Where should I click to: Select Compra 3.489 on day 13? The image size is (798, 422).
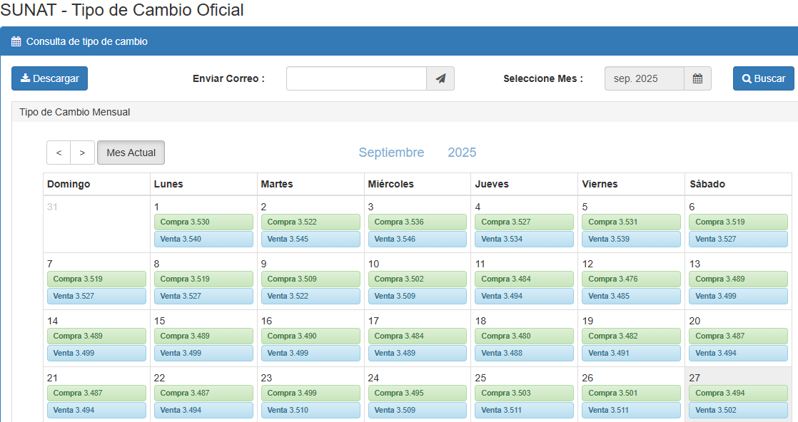[739, 279]
